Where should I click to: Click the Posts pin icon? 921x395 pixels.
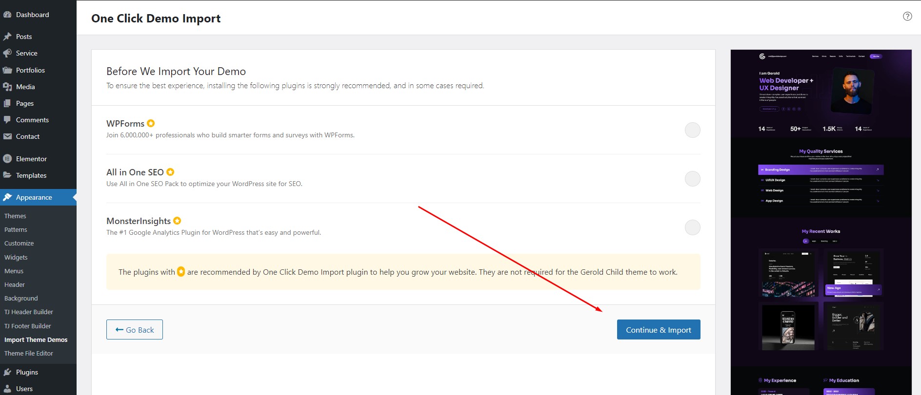tap(7, 37)
